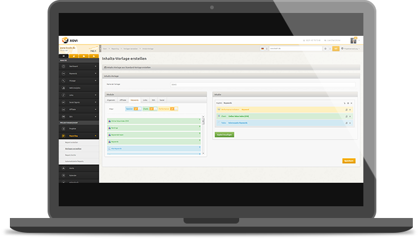Click the green Kapitel hinzufügen button
Viewport: 419px width, 239px height.
coord(224,135)
